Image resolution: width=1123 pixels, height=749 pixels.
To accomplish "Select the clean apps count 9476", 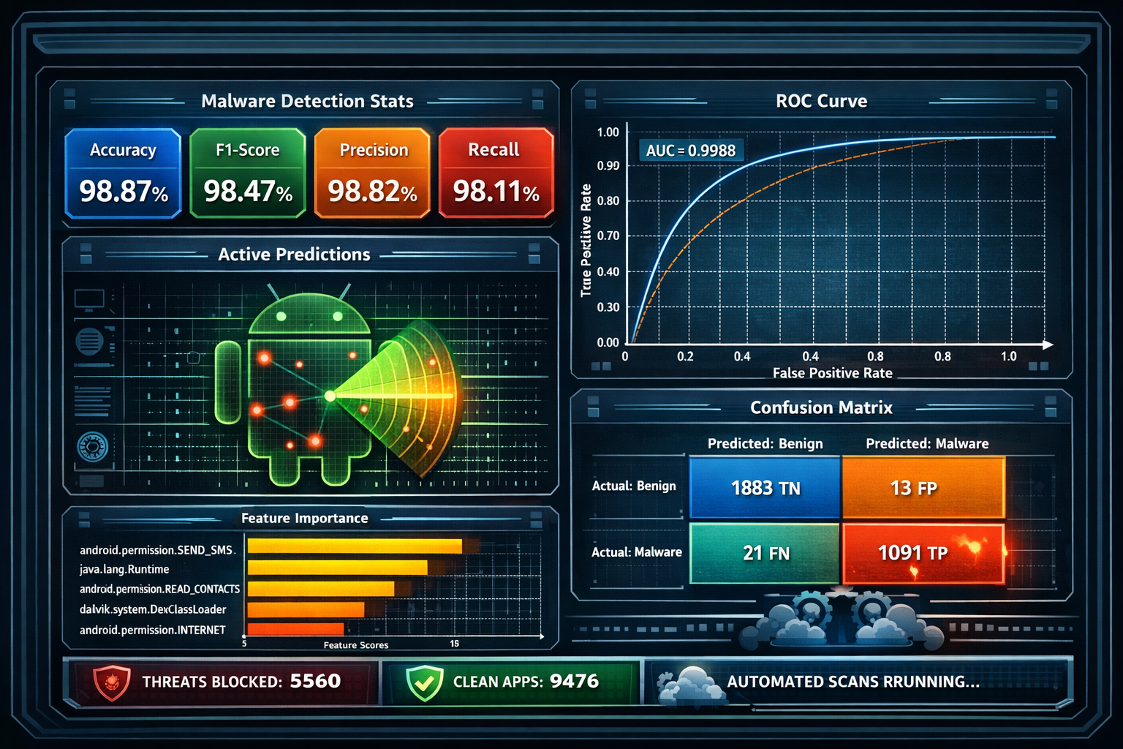I will click(x=574, y=681).
